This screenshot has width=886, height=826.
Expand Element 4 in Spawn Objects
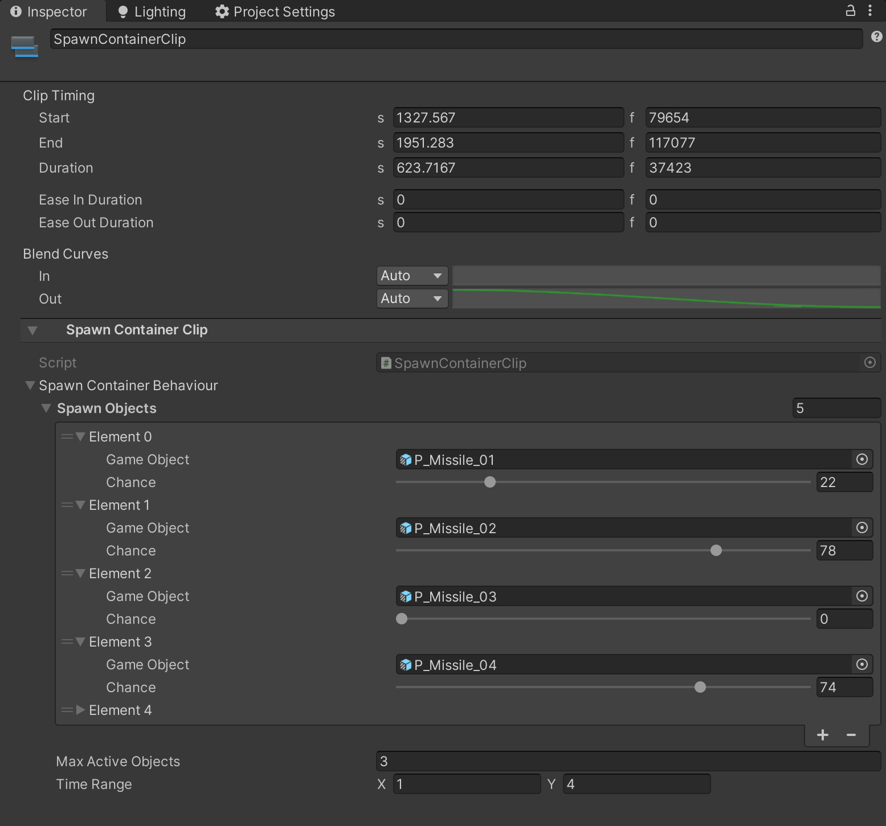[80, 710]
